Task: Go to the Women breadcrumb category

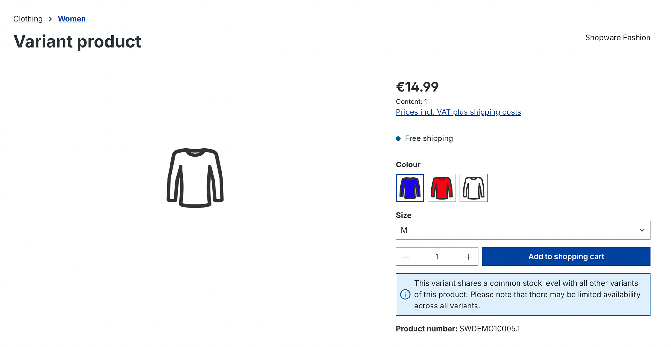Action: (72, 19)
